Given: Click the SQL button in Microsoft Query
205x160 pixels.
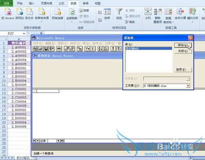Looking at the screenshot, I should click(x=59, y=49).
